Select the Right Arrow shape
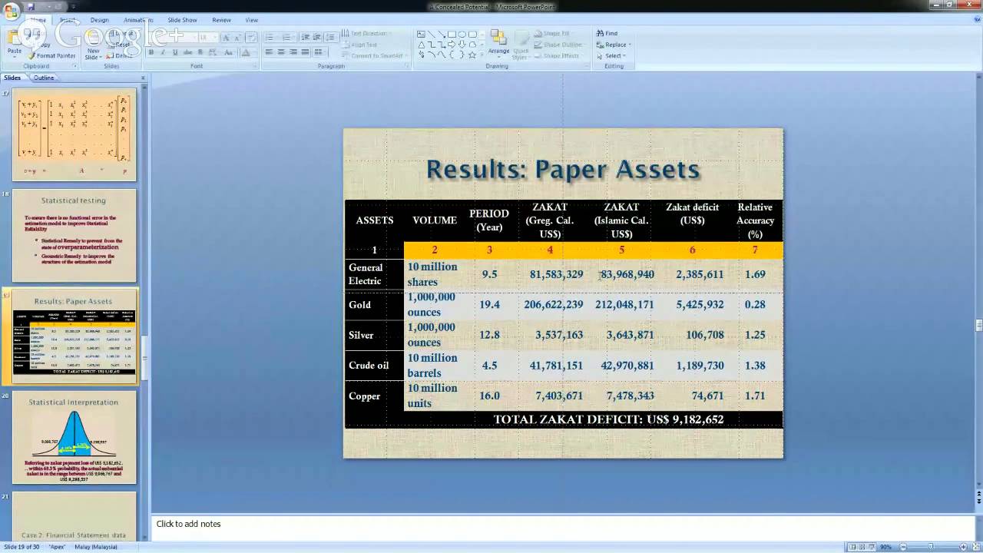Screen dimensions: 983x553 [x=452, y=45]
